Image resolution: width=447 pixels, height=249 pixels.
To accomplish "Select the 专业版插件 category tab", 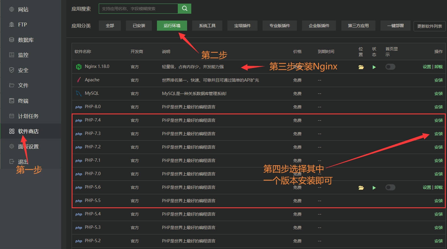I will click(x=280, y=26).
